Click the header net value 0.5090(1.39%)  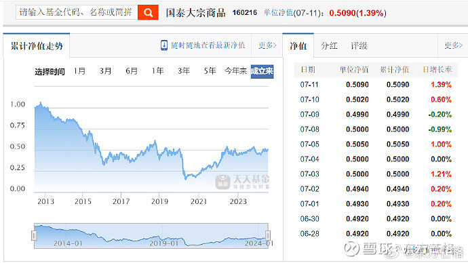point(357,13)
